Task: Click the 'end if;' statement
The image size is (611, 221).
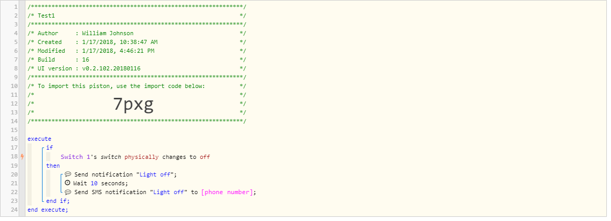Action: [x=57, y=201]
